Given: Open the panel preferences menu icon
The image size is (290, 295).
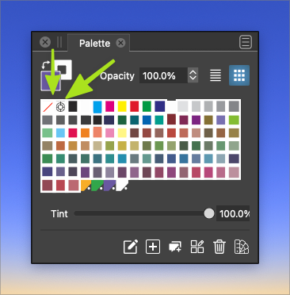Looking at the screenshot, I should [x=246, y=42].
